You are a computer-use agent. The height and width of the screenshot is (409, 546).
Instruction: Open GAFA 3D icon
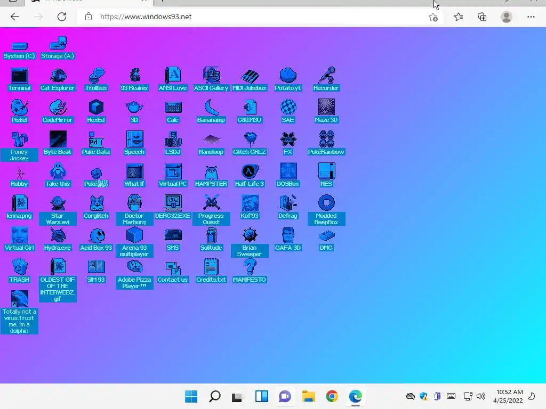(287, 240)
